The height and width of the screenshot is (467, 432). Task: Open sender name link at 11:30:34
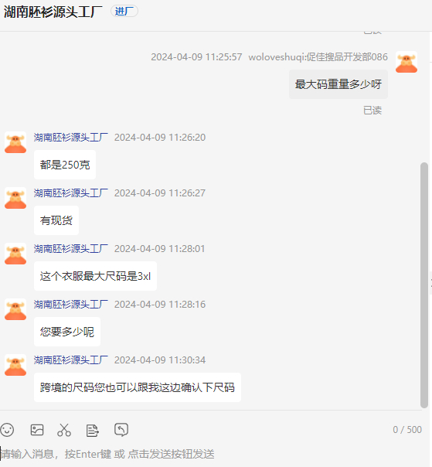pos(71,360)
